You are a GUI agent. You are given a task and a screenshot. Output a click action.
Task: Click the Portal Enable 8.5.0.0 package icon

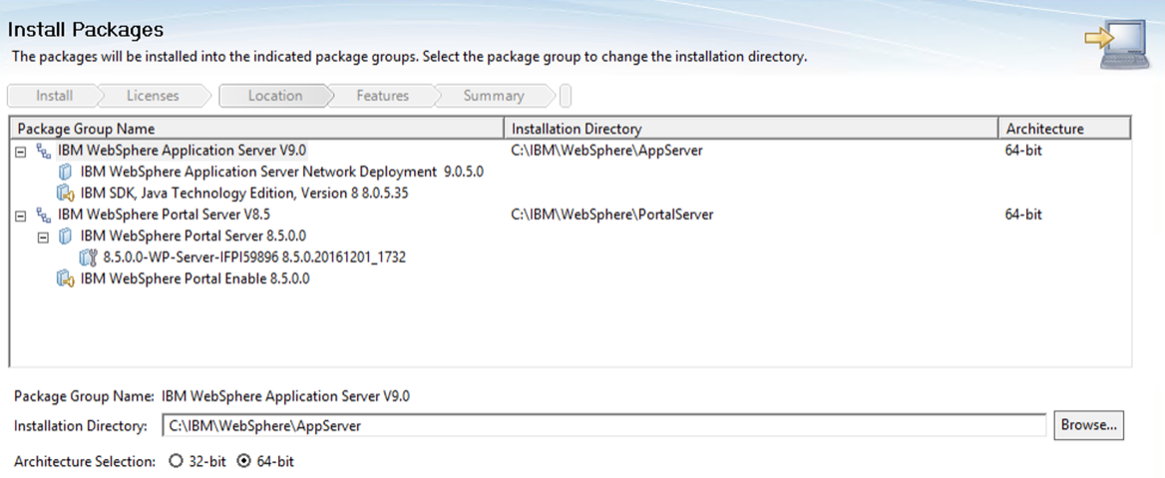coord(66,279)
